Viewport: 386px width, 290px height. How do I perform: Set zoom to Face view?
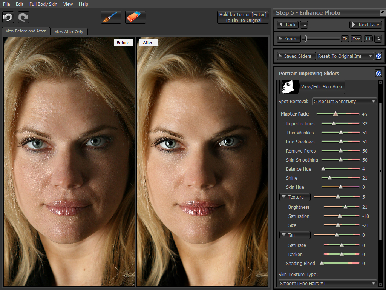click(x=356, y=39)
